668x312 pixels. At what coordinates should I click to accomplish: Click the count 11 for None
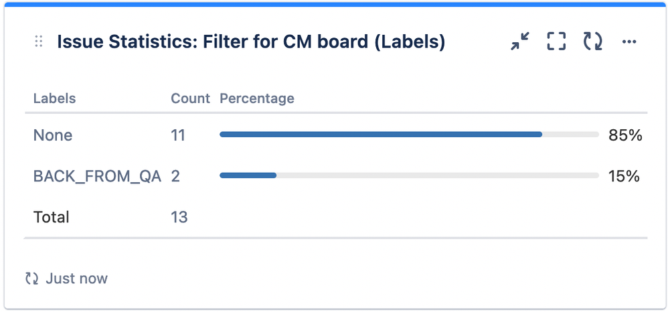(x=178, y=135)
